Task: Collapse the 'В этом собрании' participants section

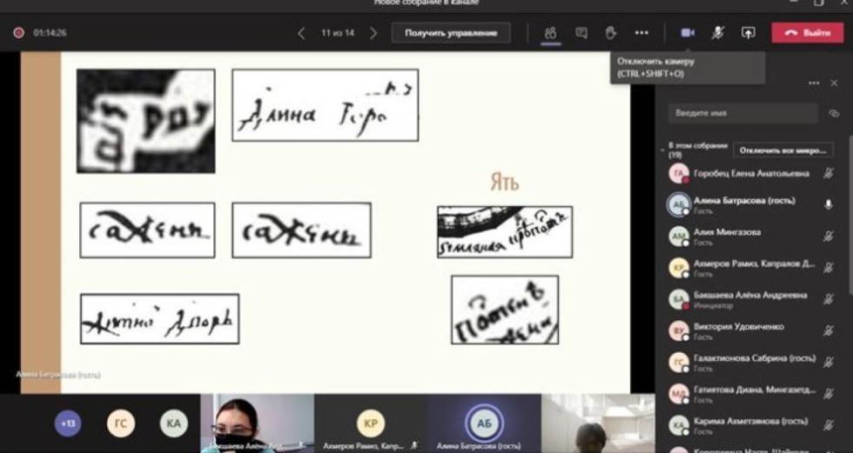Action: point(663,150)
